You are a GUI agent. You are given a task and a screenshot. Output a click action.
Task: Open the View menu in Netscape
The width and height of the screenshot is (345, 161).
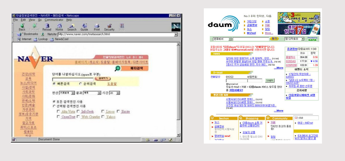(32, 20)
